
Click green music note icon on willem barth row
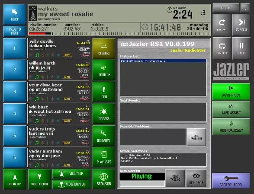tap(37, 77)
